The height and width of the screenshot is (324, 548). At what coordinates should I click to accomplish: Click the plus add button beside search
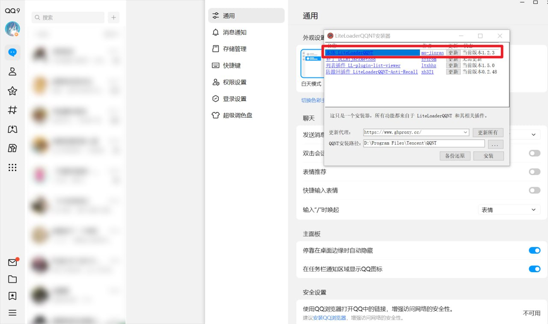point(113,18)
